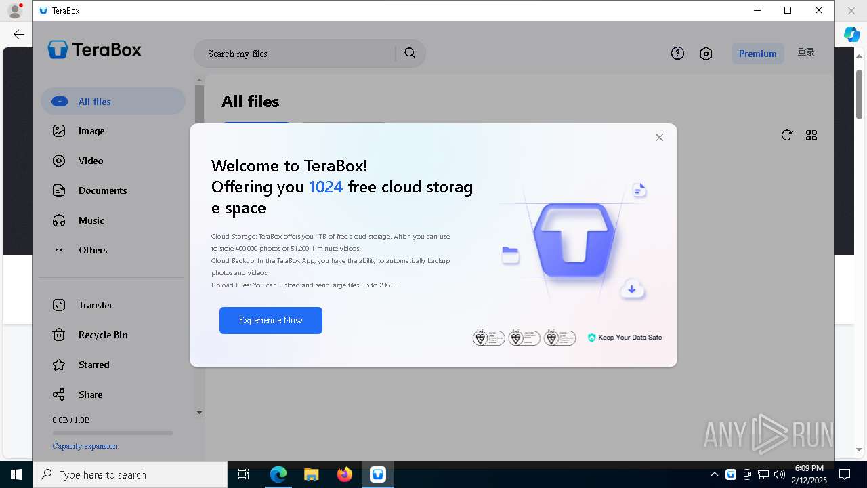Click the Transfer arrows icon
The image size is (867, 488).
(59, 305)
